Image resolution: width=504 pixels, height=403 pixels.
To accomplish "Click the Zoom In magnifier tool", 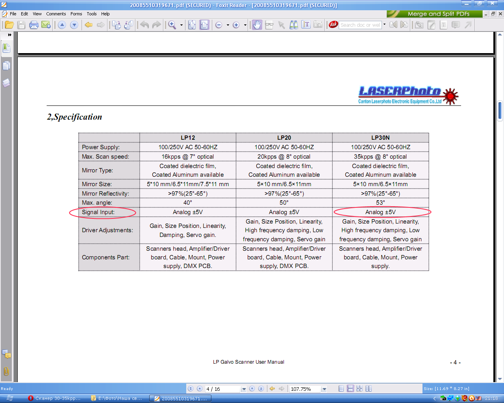I will 172,25.
